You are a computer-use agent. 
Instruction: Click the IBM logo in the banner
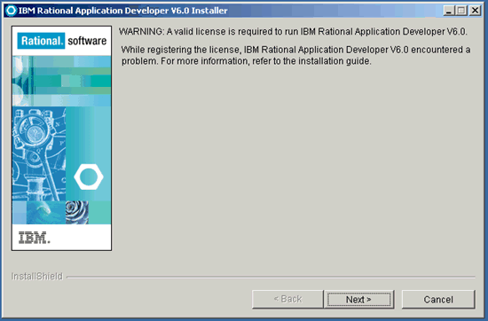point(34,238)
